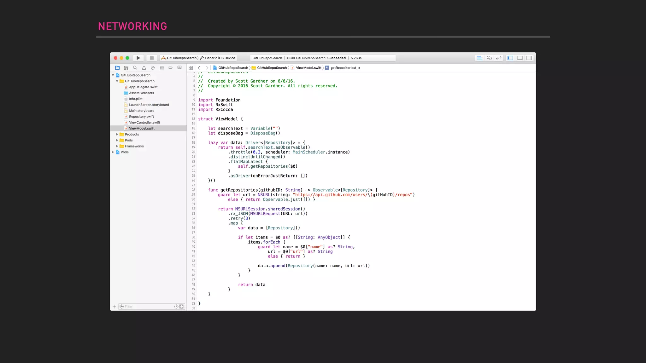Select ViewController.swift in the navigator
The width and height of the screenshot is (646, 363).
tap(144, 123)
